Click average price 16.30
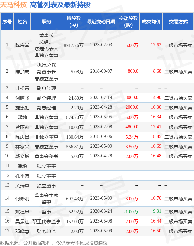The height and width of the screenshot is (246, 194). 156,107
